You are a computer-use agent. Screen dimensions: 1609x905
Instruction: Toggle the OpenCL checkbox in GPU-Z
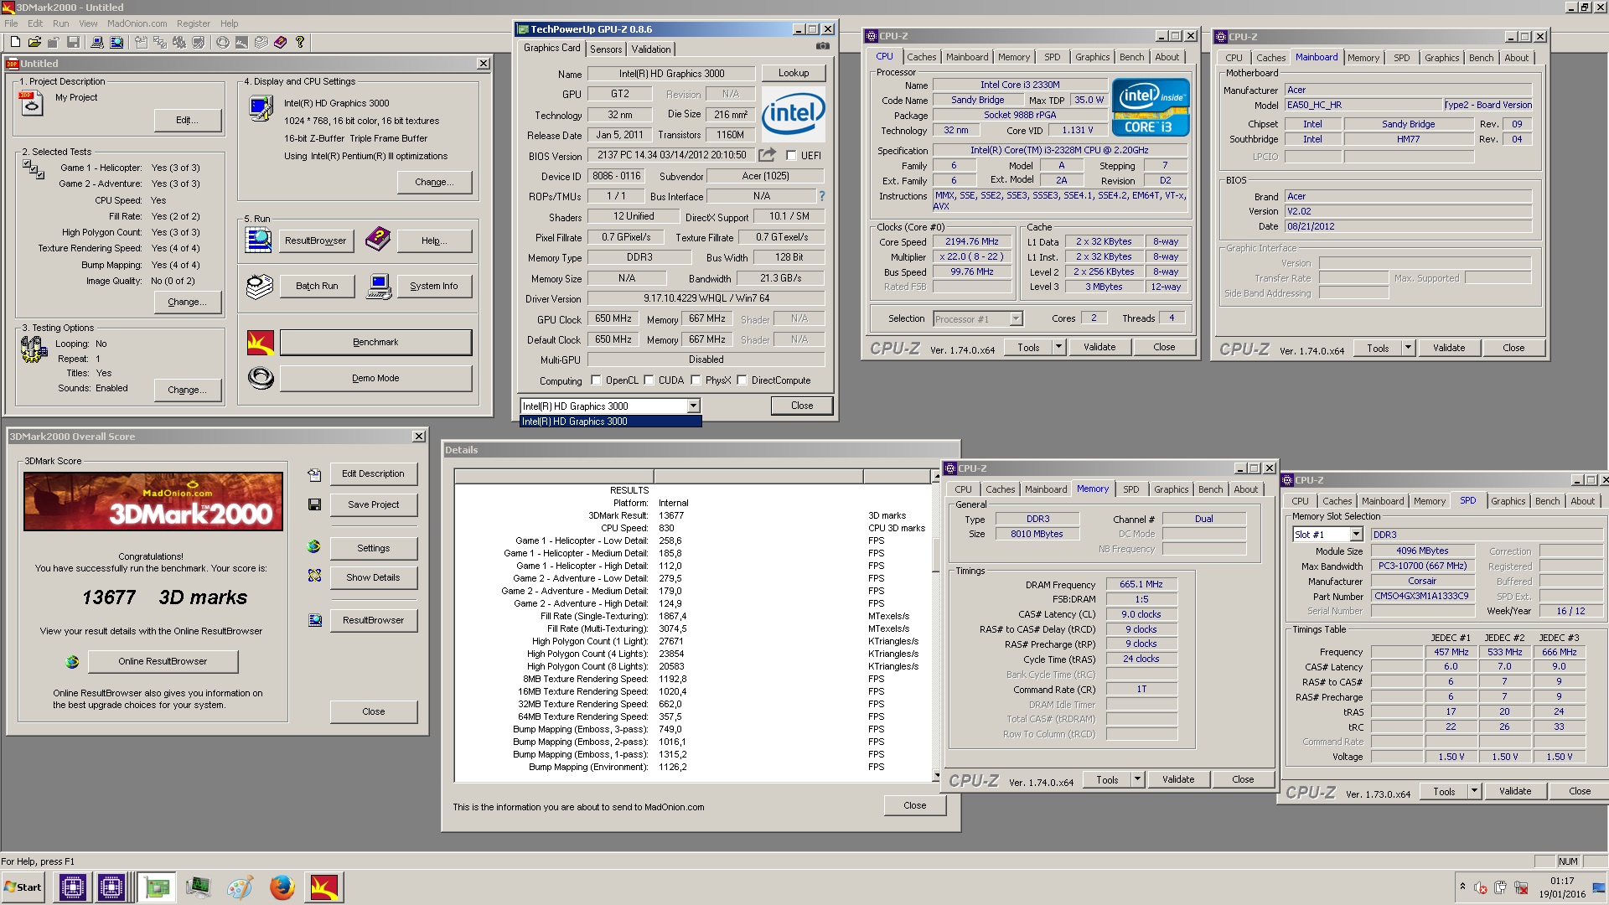[596, 380]
